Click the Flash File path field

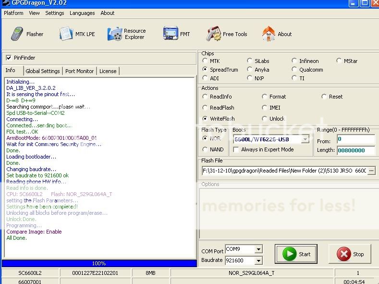click(284, 171)
